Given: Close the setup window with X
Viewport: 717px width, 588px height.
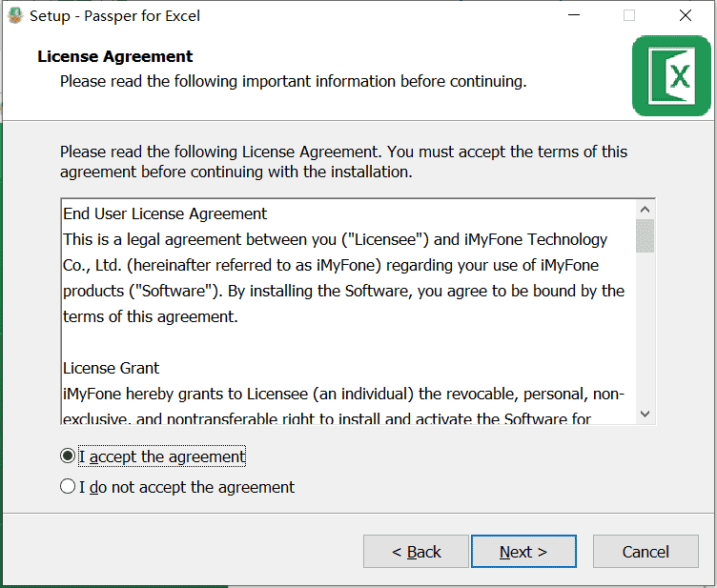Looking at the screenshot, I should pyautogui.click(x=686, y=15).
